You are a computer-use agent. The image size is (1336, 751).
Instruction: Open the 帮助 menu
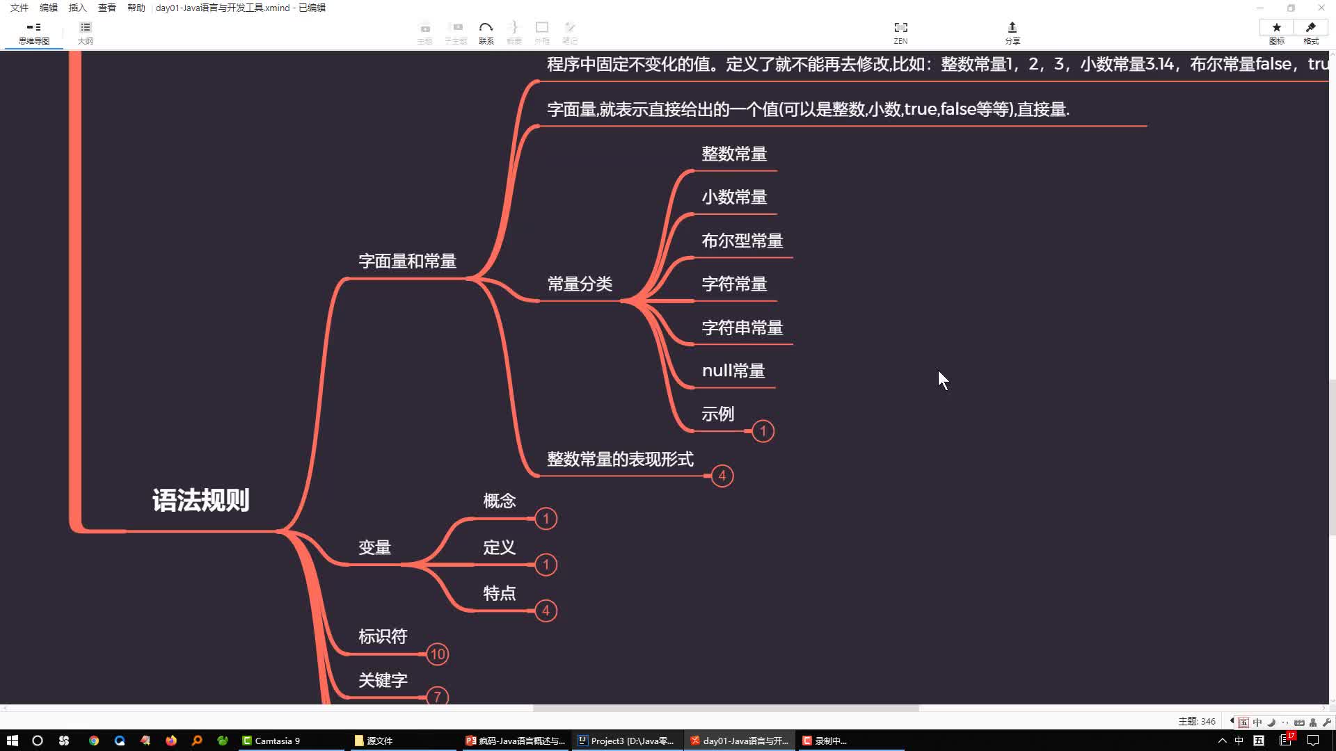136,8
